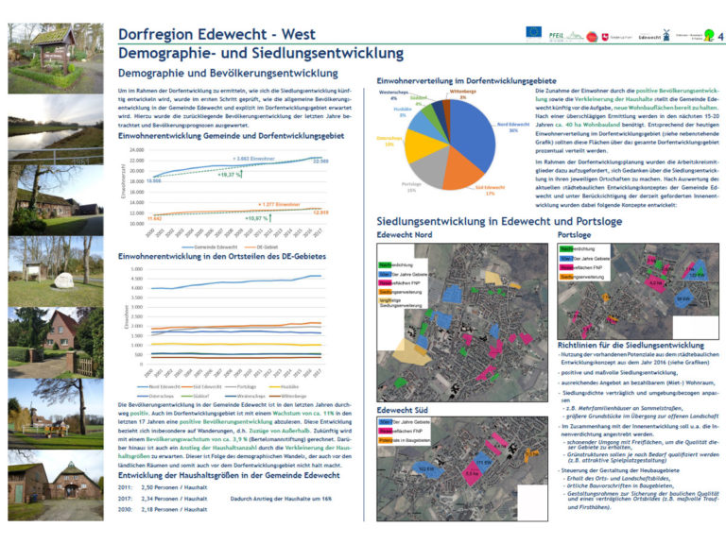The width and height of the screenshot is (726, 544).
Task: Open the farmhouse behind large tree photo
Action: (x=56, y=200)
